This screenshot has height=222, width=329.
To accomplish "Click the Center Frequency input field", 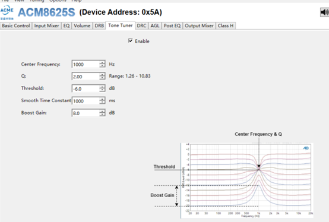I will 86,64.
